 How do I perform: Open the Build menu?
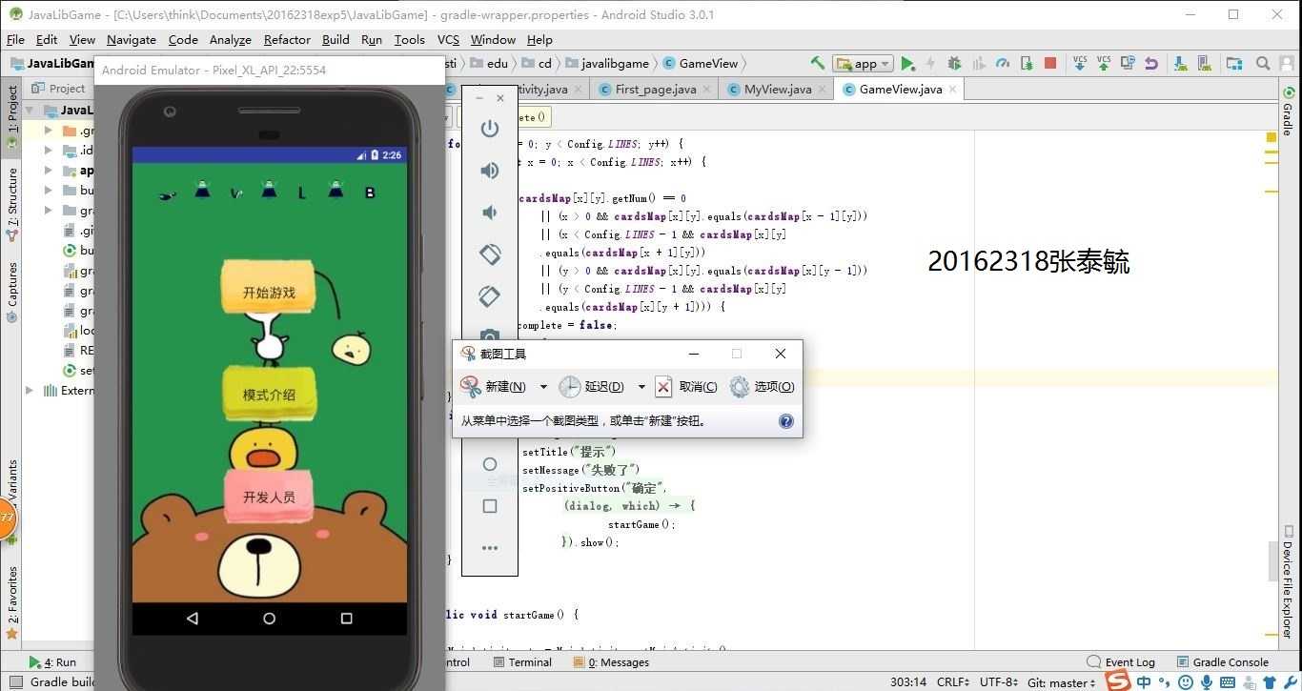(x=336, y=39)
